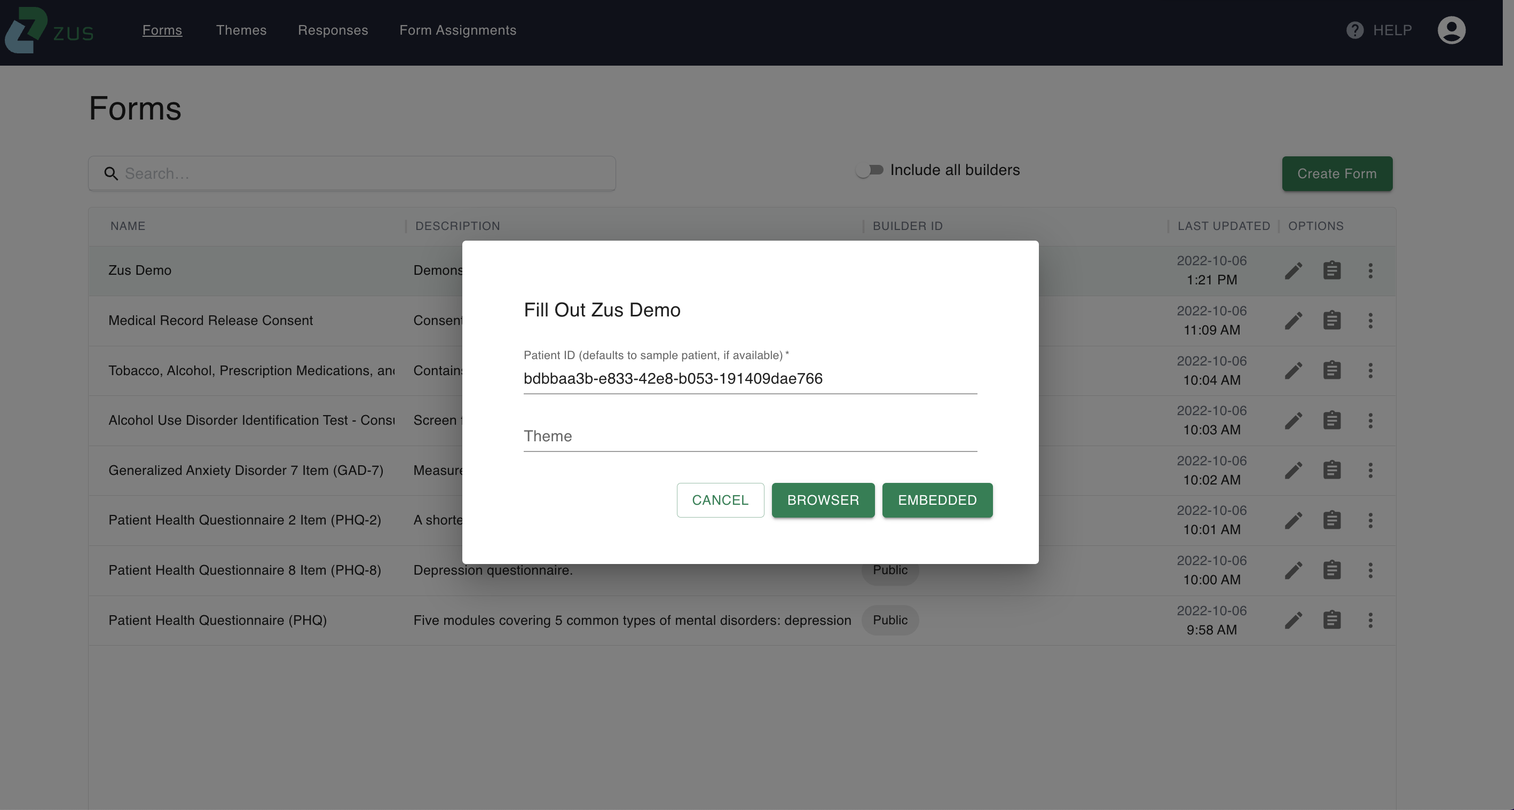Screen dimensions: 1514x810
Task: Click the edit pencil for Zus Demo
Action: (x=1293, y=271)
